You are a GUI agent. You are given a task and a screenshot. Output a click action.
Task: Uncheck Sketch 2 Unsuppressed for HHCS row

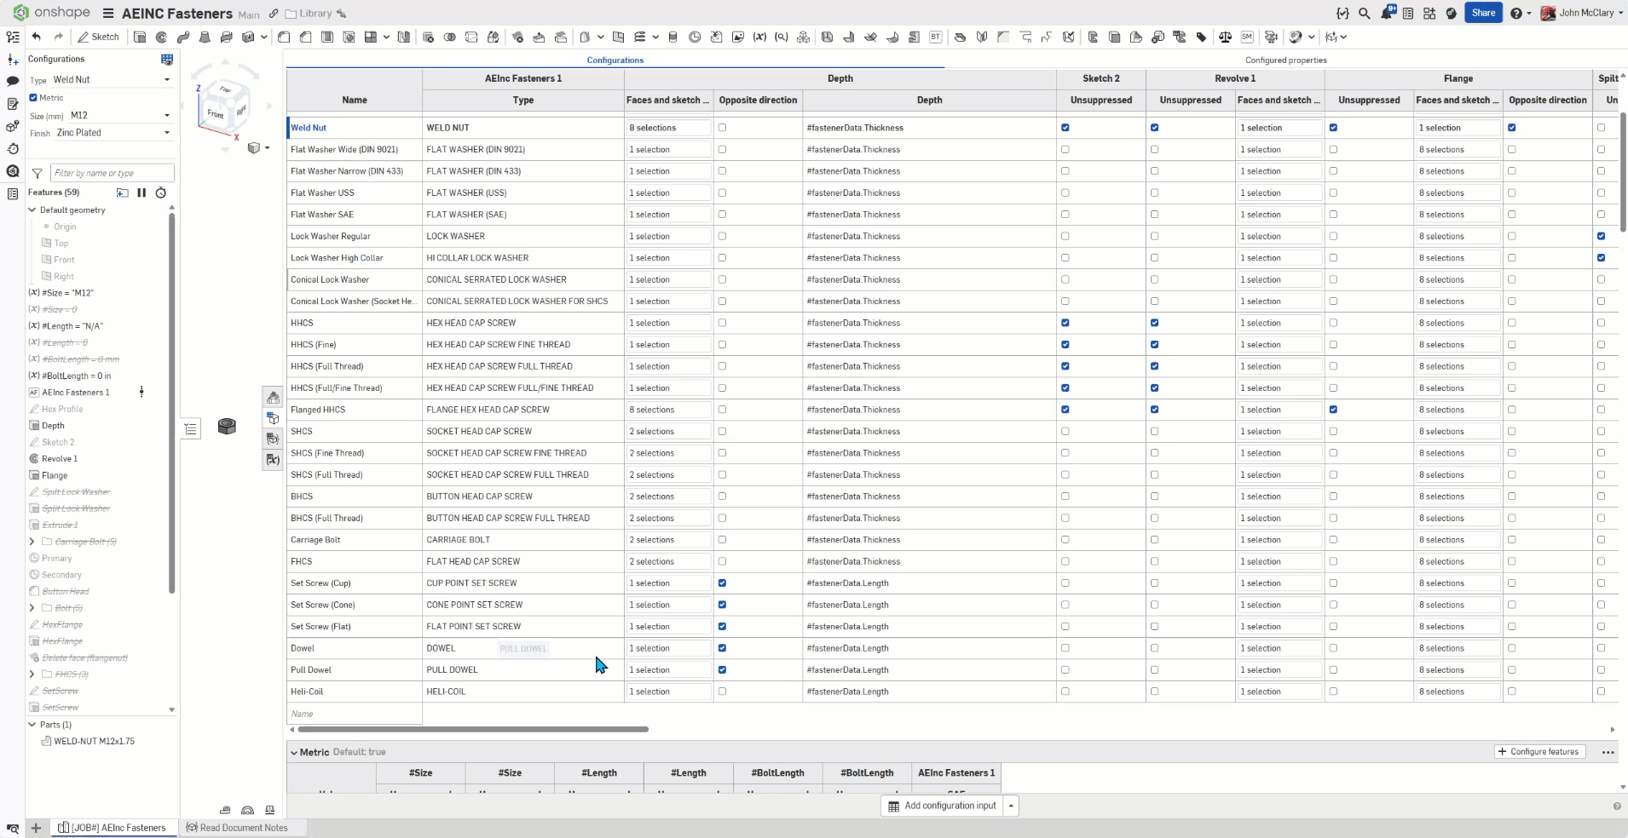(1065, 323)
